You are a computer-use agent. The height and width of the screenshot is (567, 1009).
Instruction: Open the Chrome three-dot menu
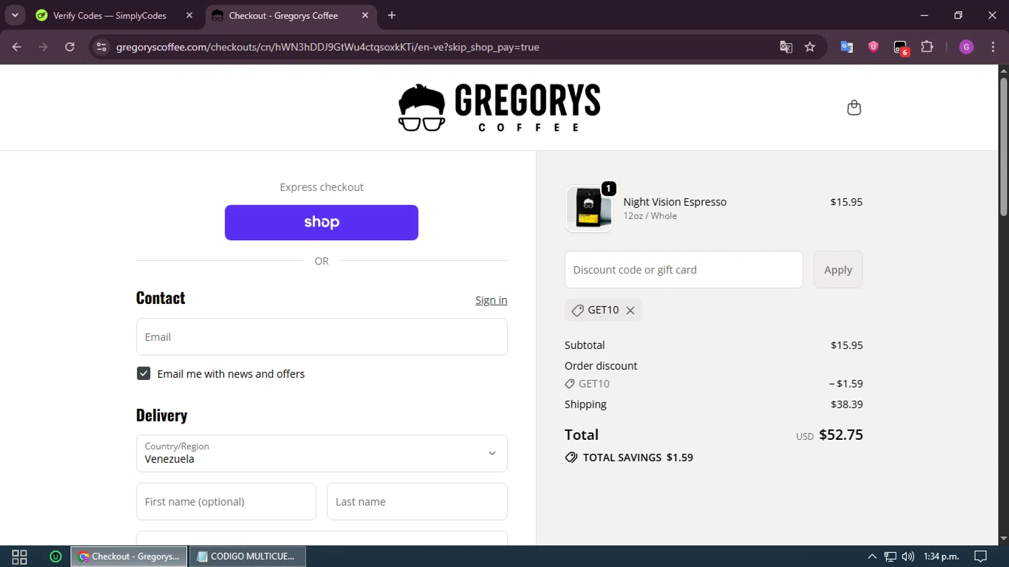993,47
